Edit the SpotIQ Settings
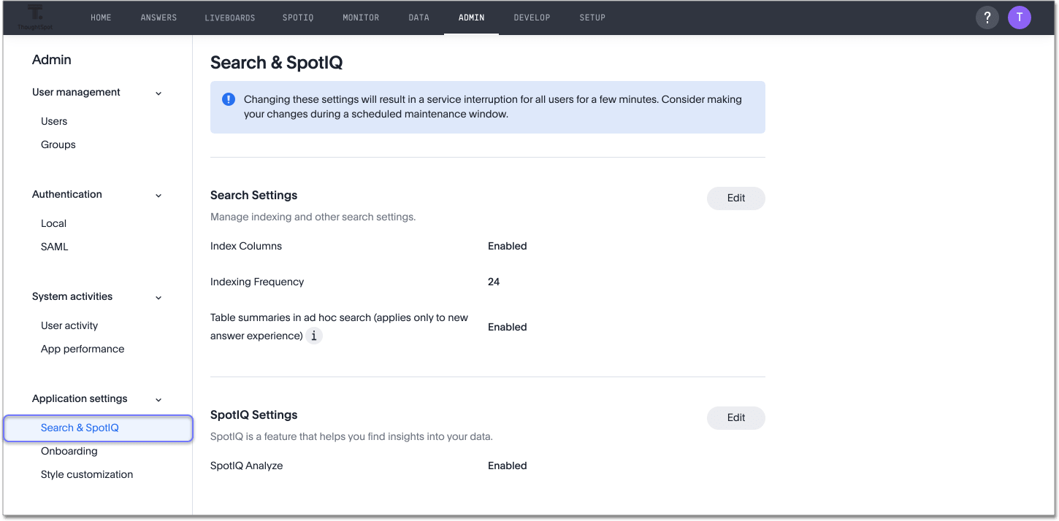The height and width of the screenshot is (521, 1059). (735, 417)
